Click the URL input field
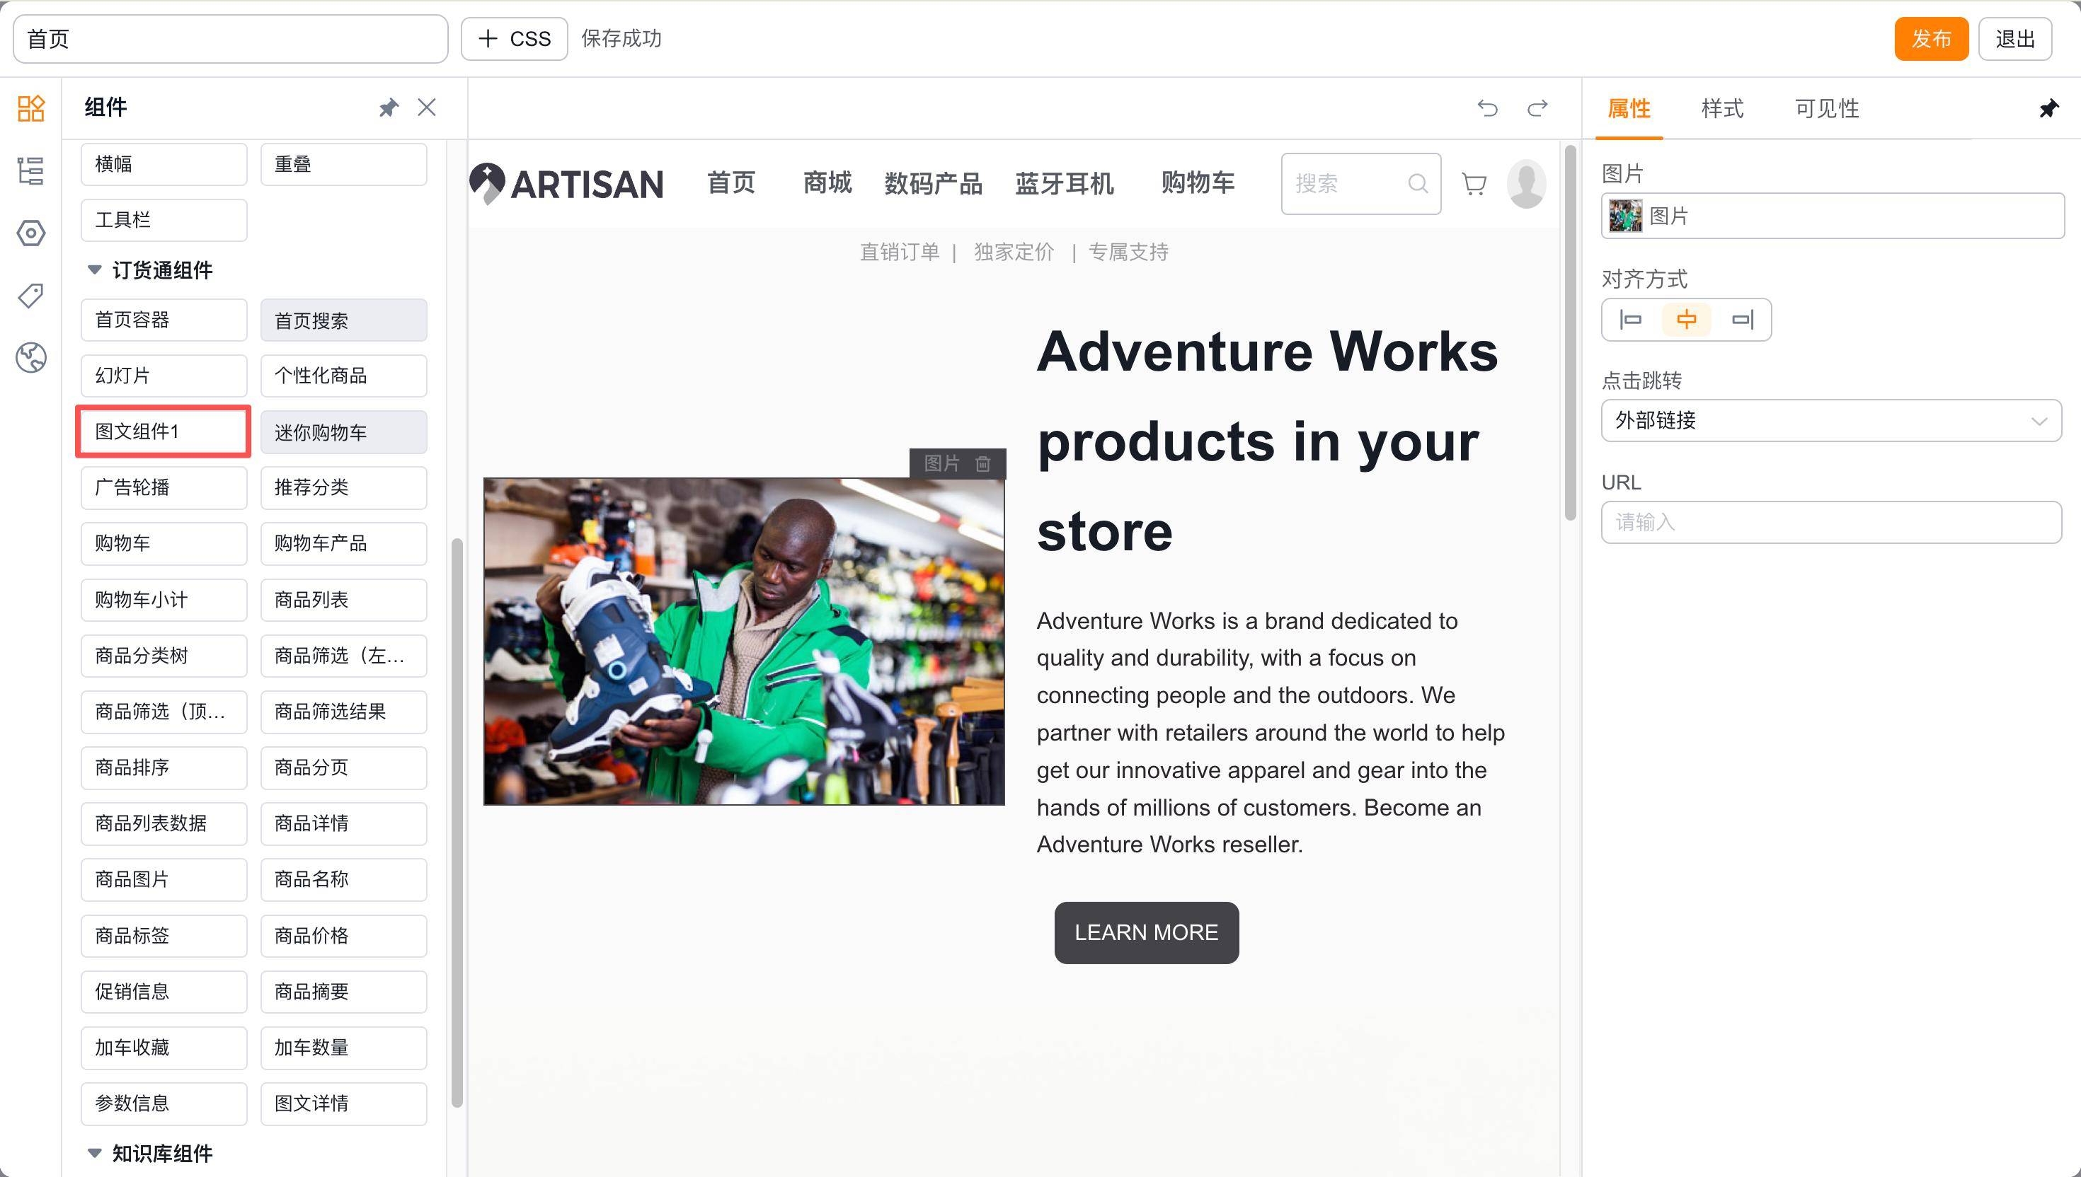The width and height of the screenshot is (2081, 1177). point(1830,522)
